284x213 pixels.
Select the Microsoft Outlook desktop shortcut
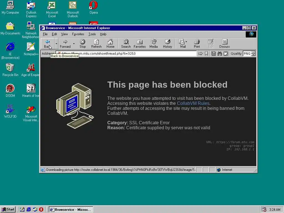[x=73, y=9]
